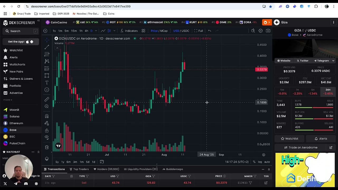Select the 5y date range
Viewport: 338px width, 190px height.
[57, 162]
